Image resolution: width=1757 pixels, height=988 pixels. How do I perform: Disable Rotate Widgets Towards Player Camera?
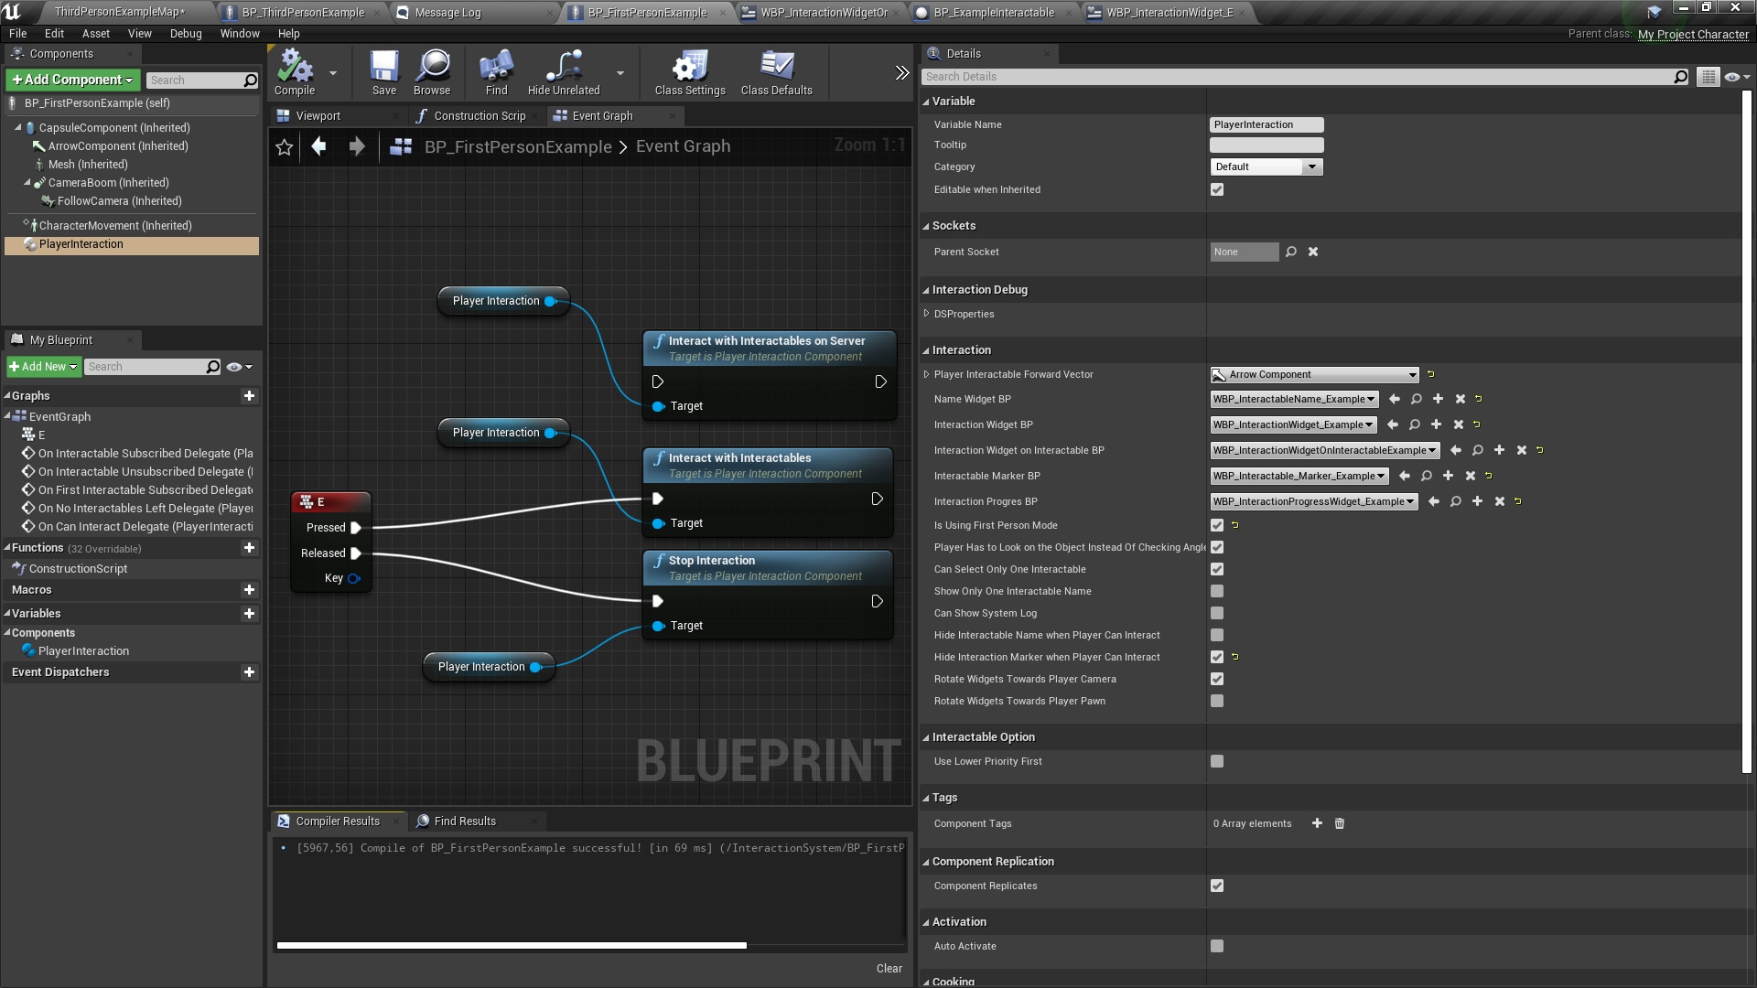(x=1216, y=679)
